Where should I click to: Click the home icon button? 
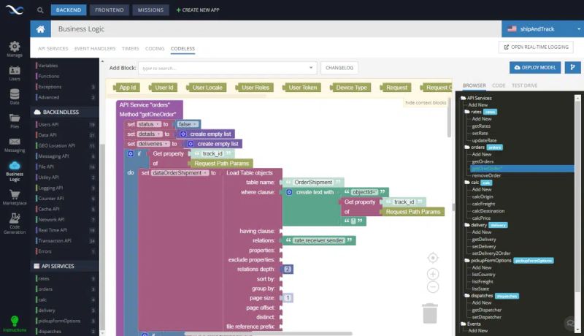[41, 29]
